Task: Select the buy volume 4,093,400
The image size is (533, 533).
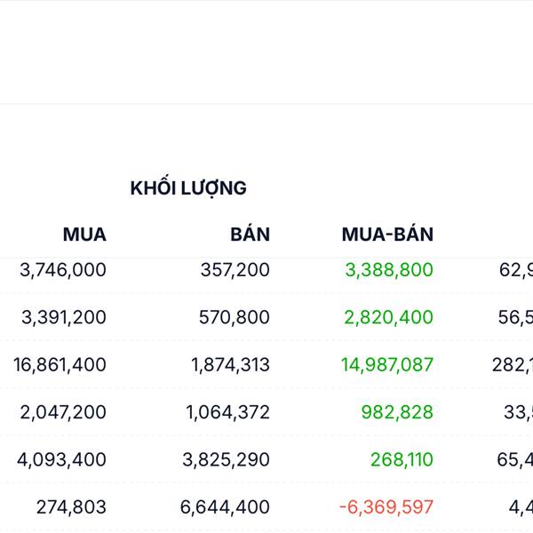Action: [x=61, y=460]
